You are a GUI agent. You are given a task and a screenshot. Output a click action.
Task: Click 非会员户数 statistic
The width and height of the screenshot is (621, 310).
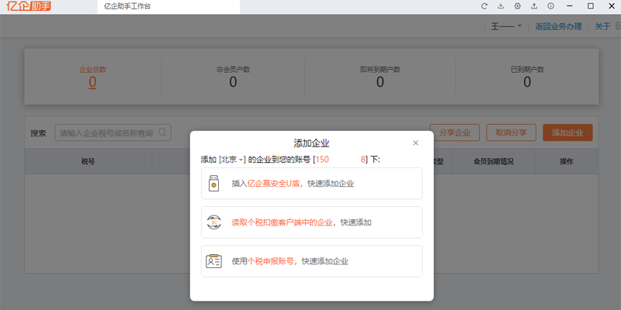tap(233, 77)
